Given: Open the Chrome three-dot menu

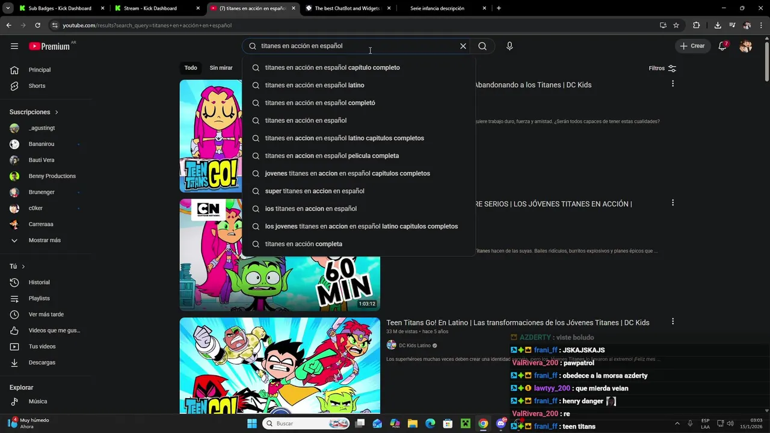Looking at the screenshot, I should (761, 25).
